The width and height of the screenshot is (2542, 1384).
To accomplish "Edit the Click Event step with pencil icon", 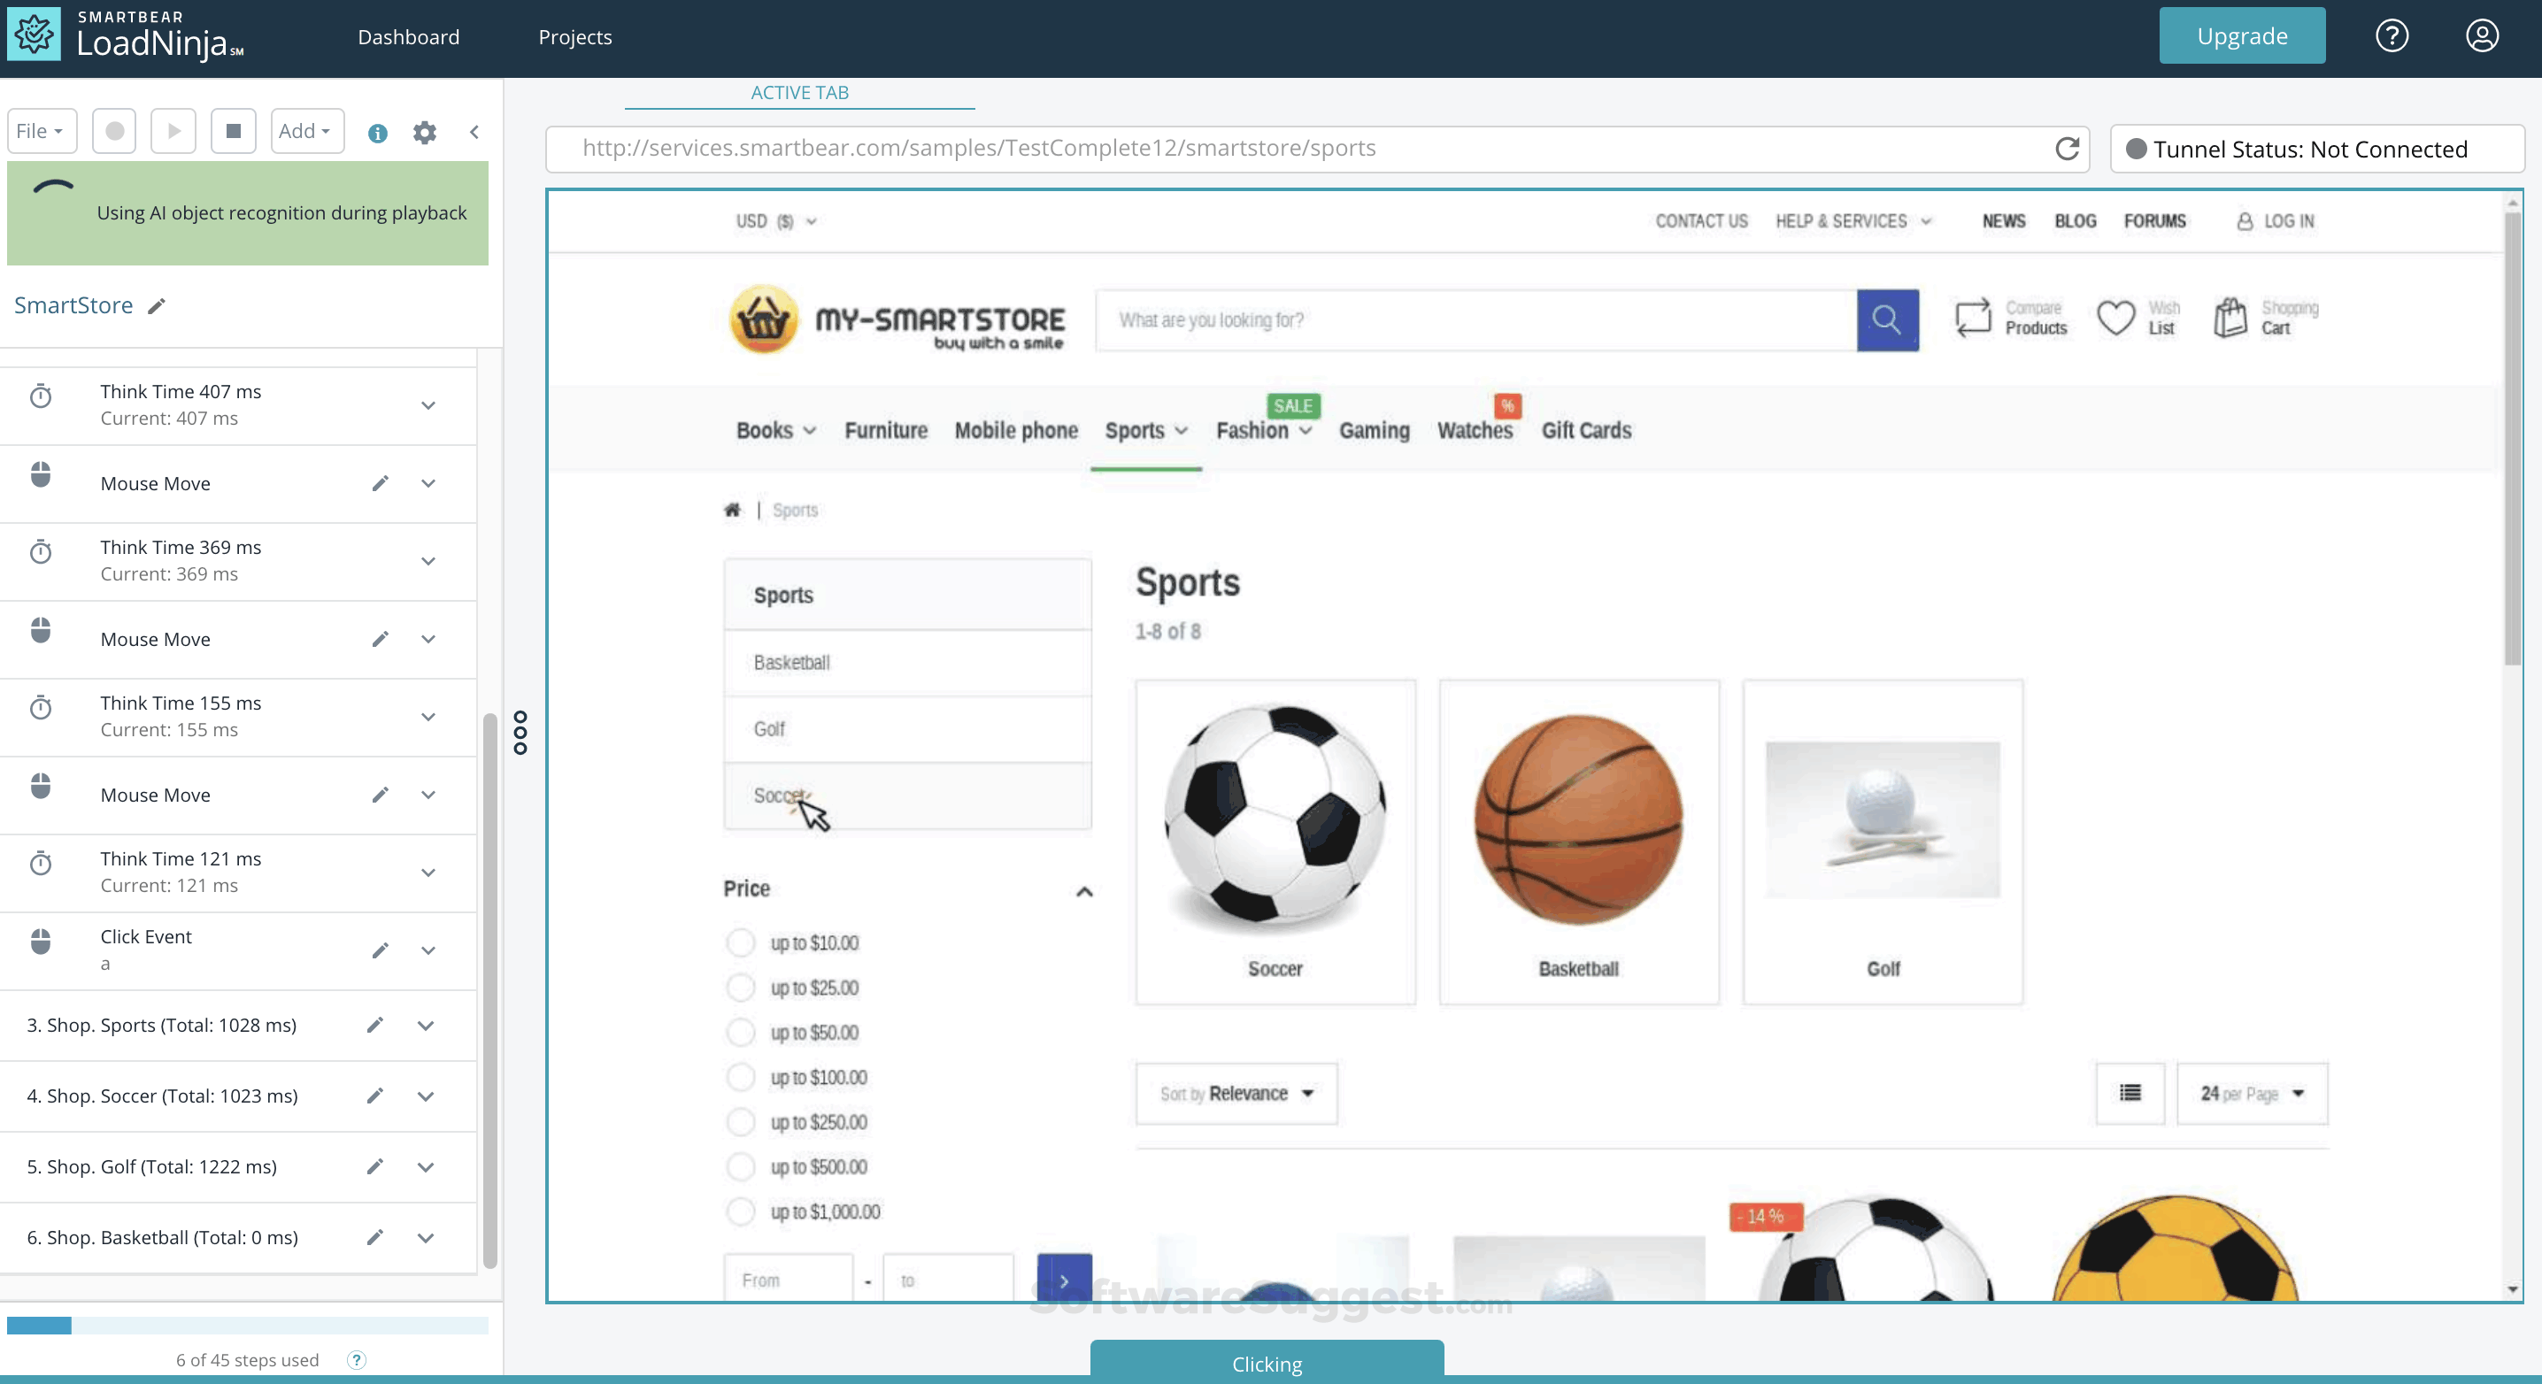I will pyautogui.click(x=380, y=951).
